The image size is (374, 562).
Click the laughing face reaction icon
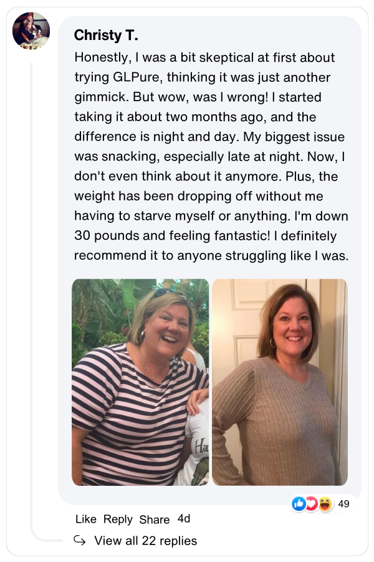tap(325, 504)
